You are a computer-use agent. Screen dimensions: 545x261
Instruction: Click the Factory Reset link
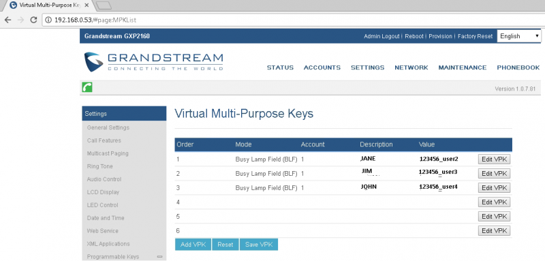pos(475,36)
